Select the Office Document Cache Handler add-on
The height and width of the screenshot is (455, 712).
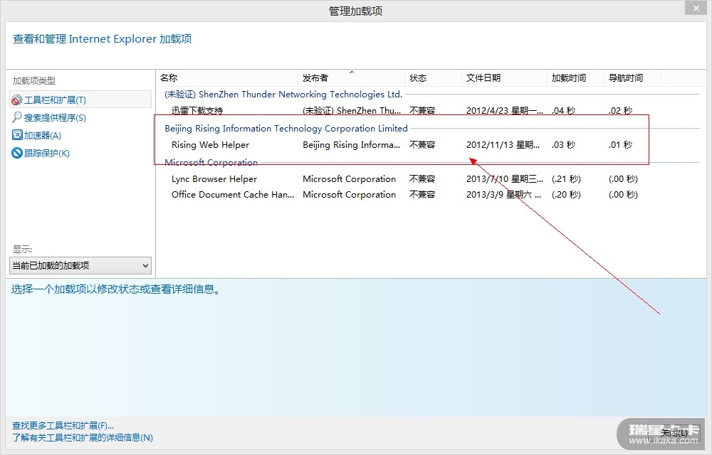point(233,194)
